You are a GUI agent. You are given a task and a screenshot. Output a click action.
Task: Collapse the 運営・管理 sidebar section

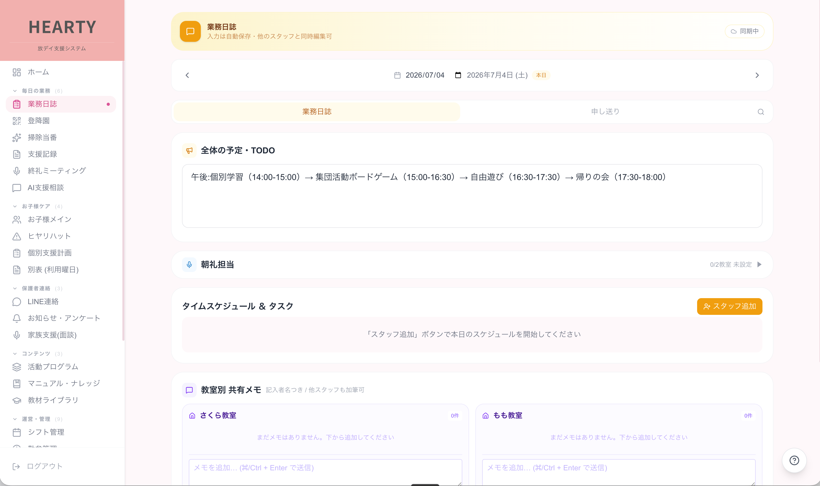pyautogui.click(x=15, y=419)
